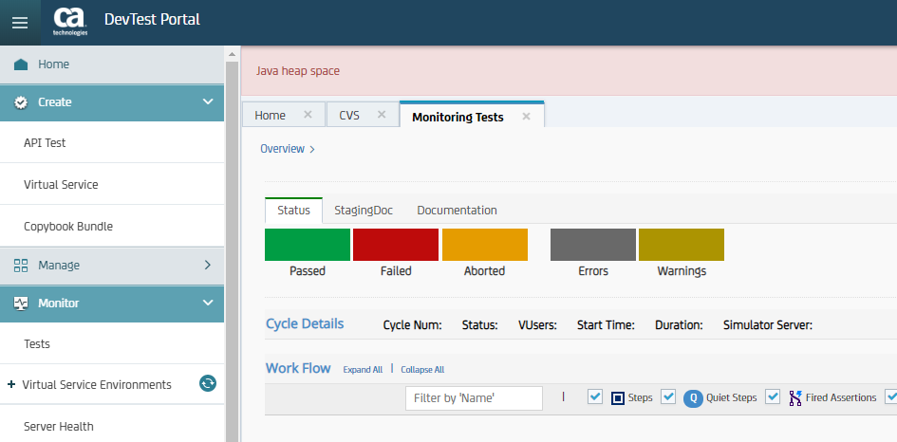Expand the Manage section

[x=208, y=266]
